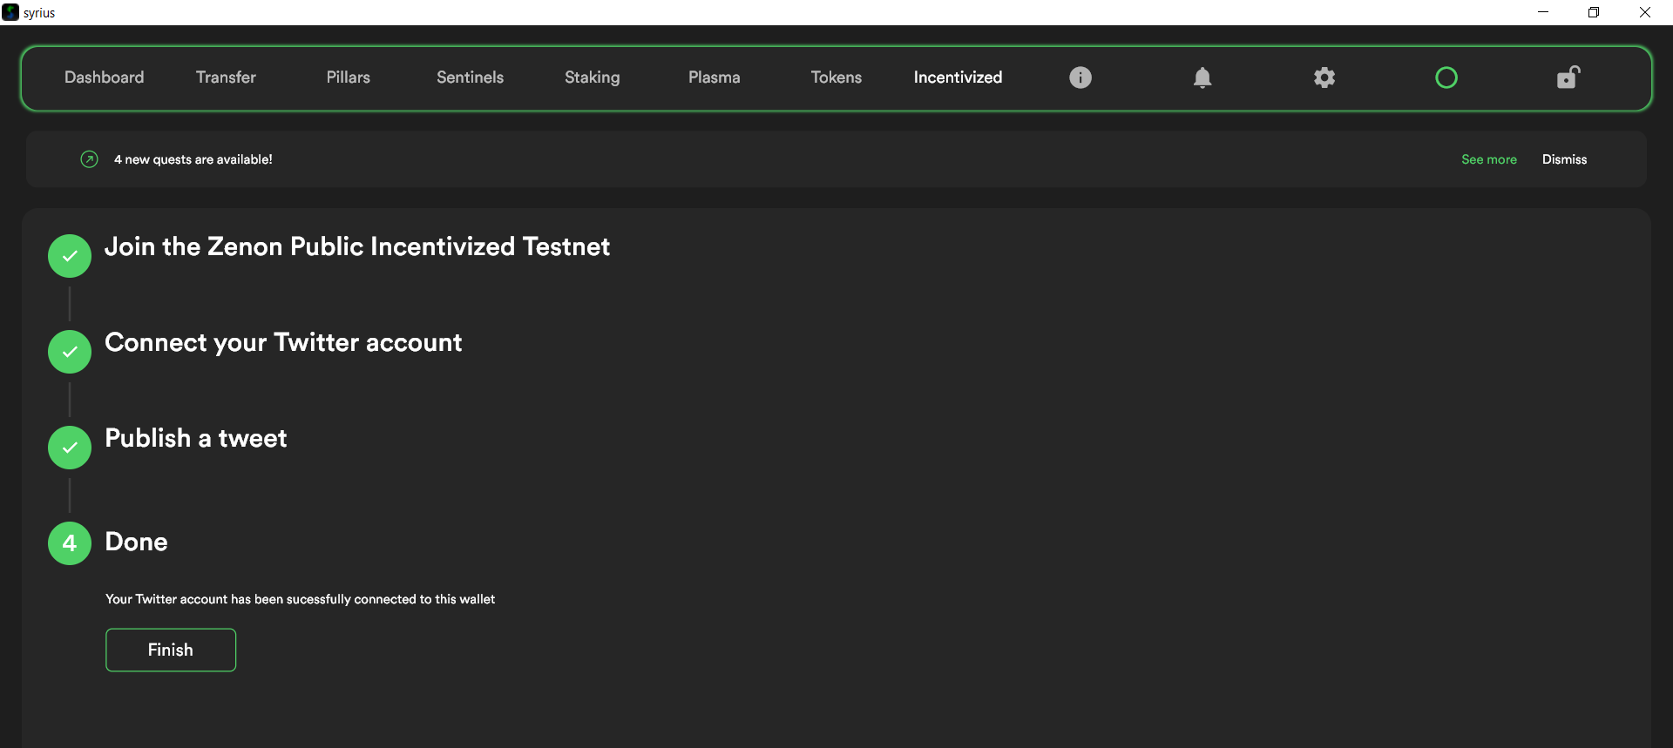Click the wallet lock icon
1673x748 pixels.
point(1568,77)
